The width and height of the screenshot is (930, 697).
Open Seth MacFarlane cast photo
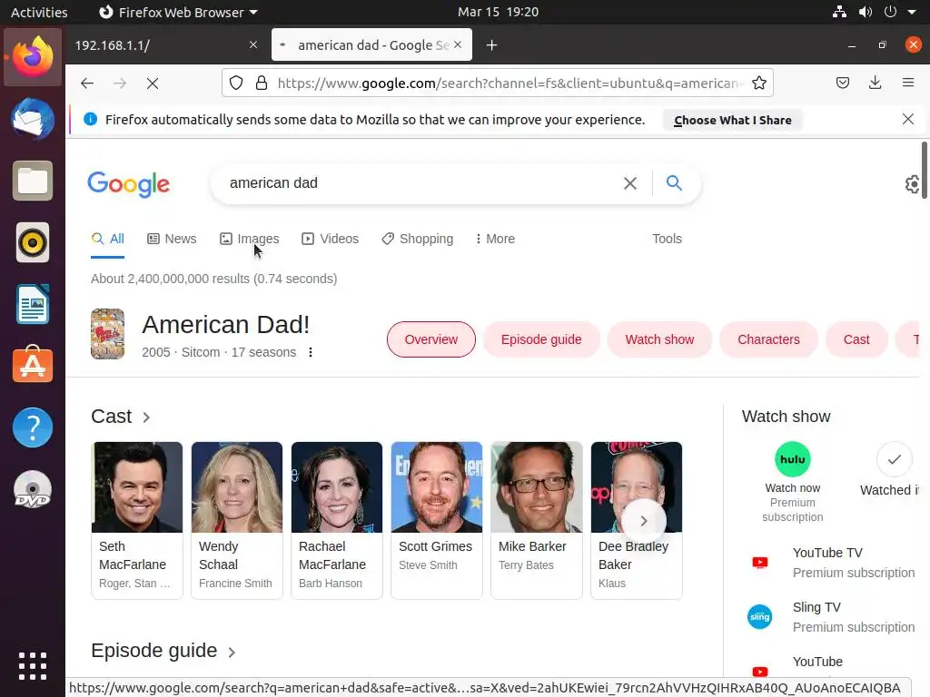137,487
